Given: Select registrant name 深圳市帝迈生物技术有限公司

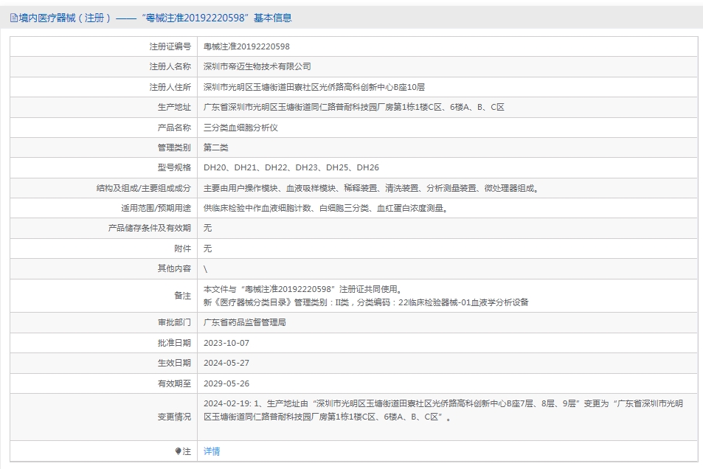Looking at the screenshot, I should pyautogui.click(x=257, y=66).
